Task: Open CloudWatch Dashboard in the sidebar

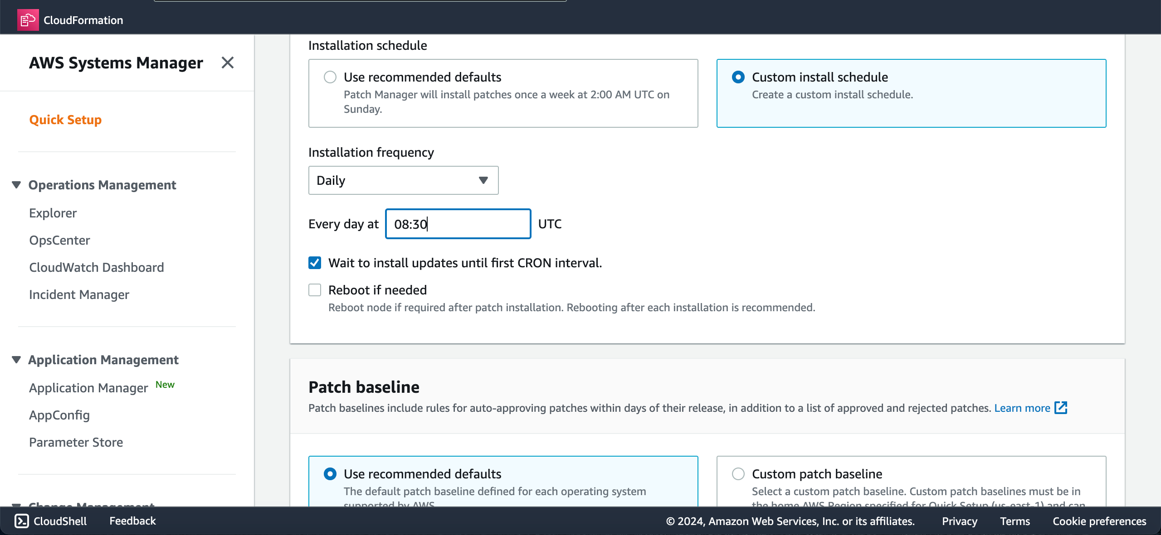Action: point(97,267)
